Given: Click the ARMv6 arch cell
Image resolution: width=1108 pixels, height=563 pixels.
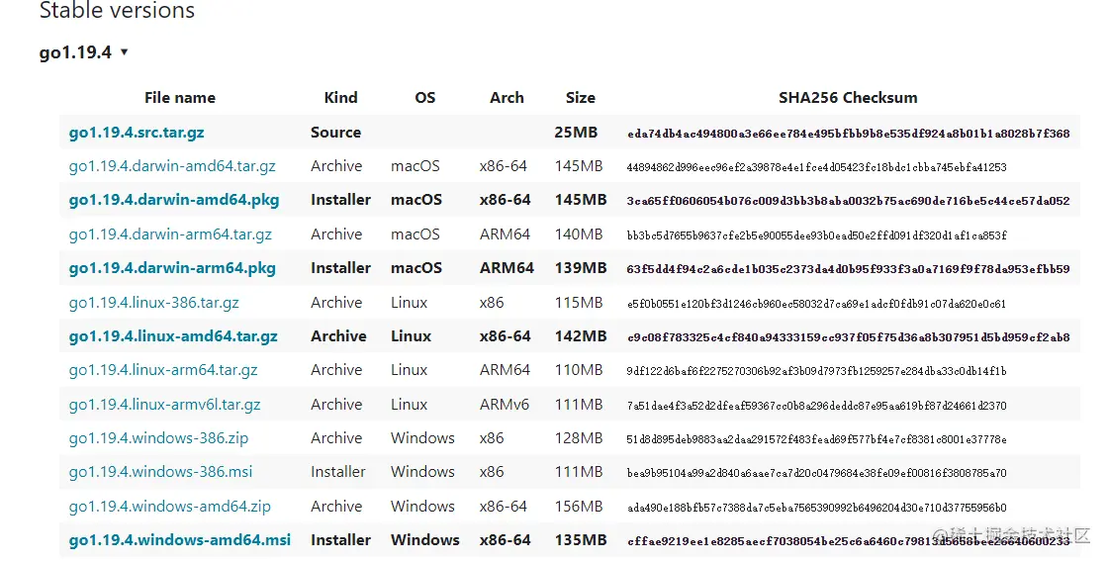Looking at the screenshot, I should click(x=505, y=405).
